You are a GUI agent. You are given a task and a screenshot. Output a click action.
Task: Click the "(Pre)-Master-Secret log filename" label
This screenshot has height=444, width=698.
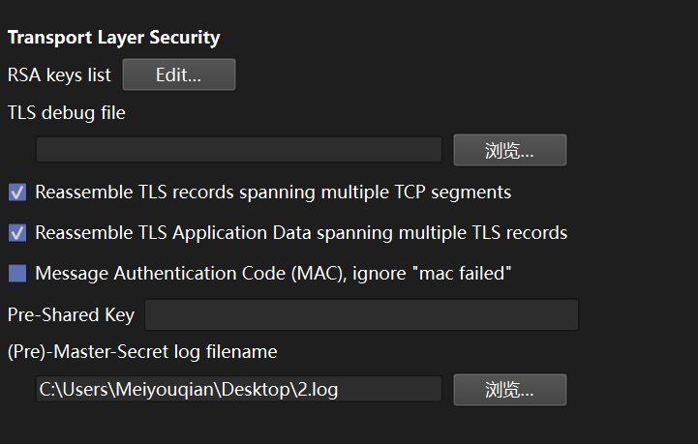(x=142, y=351)
